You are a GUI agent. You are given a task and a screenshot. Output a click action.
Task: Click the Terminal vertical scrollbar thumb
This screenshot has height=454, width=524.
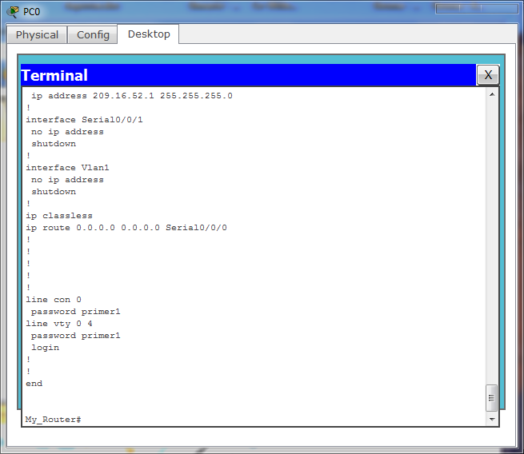point(491,398)
